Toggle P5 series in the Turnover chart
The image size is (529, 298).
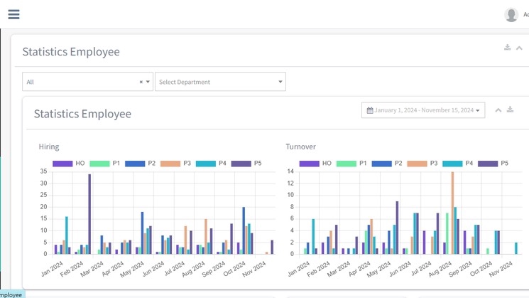pos(494,163)
